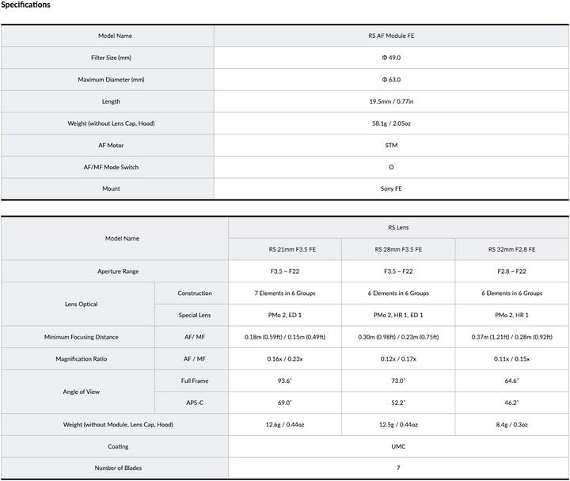
Task: Click the RS 28mm F3.5 FE column header
Action: coord(398,249)
